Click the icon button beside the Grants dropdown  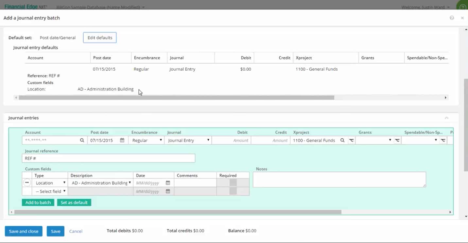[x=397, y=140]
